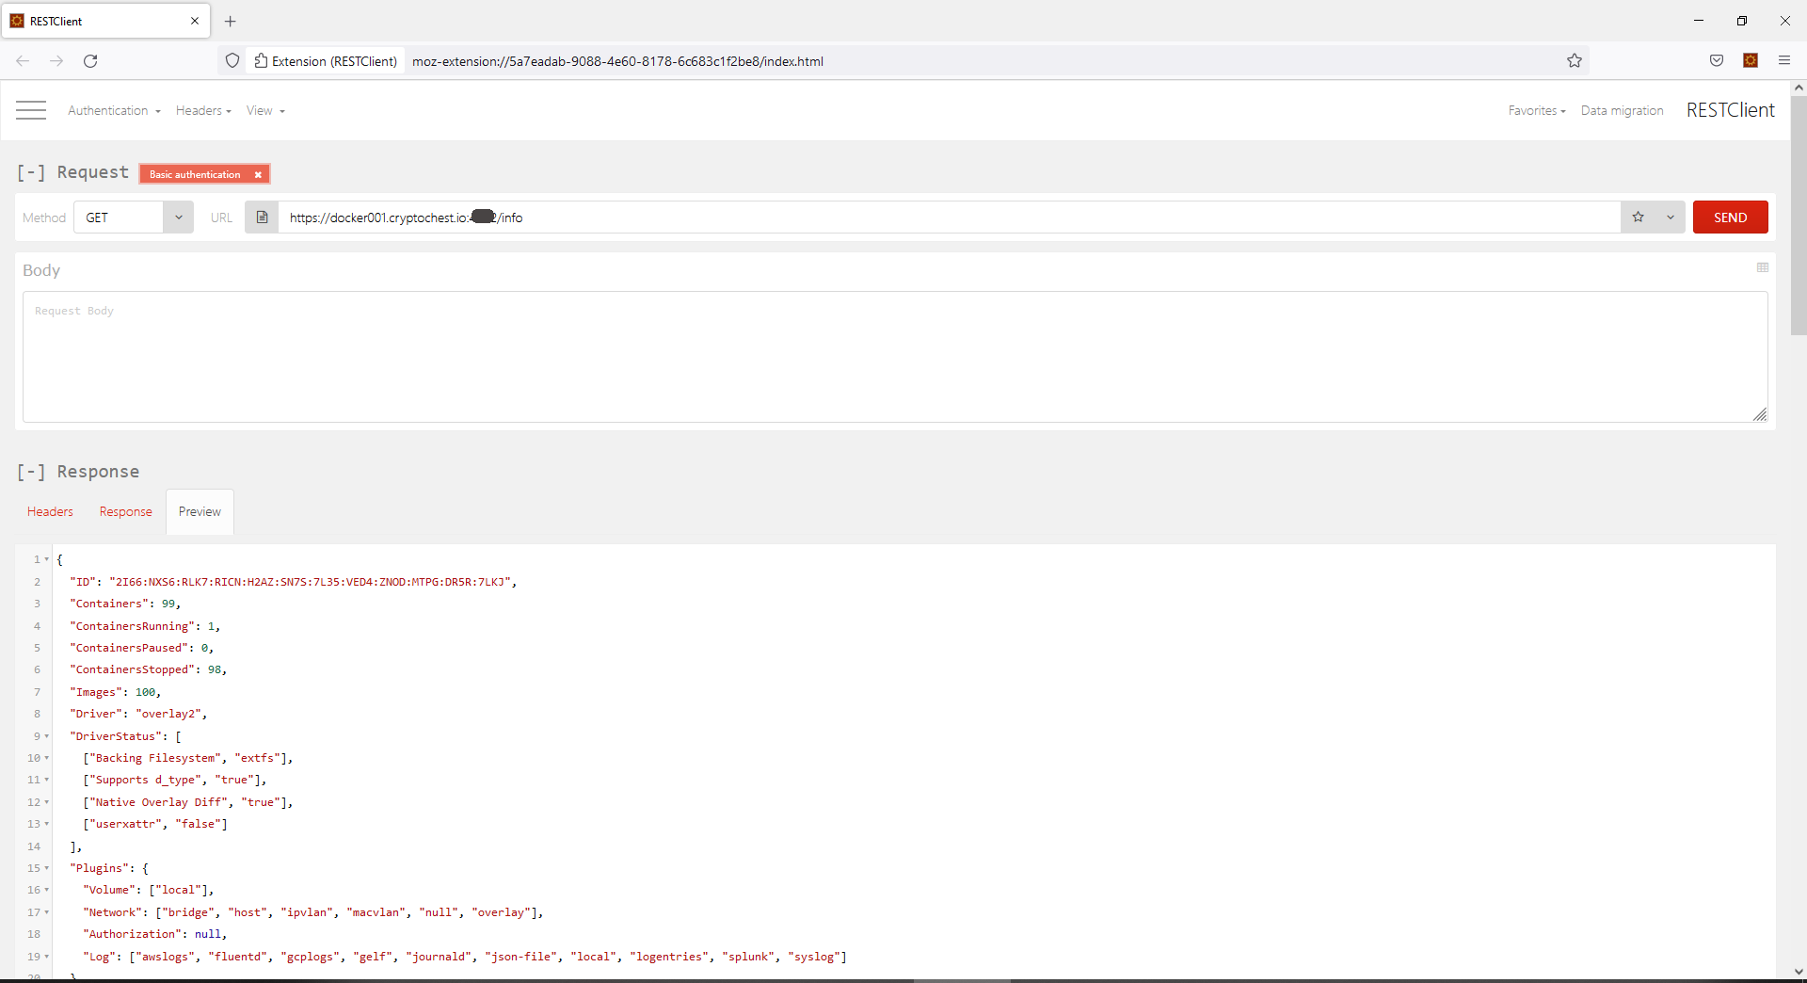The image size is (1807, 983).
Task: Click the scrollbar down arrow
Action: pyautogui.click(x=1799, y=972)
